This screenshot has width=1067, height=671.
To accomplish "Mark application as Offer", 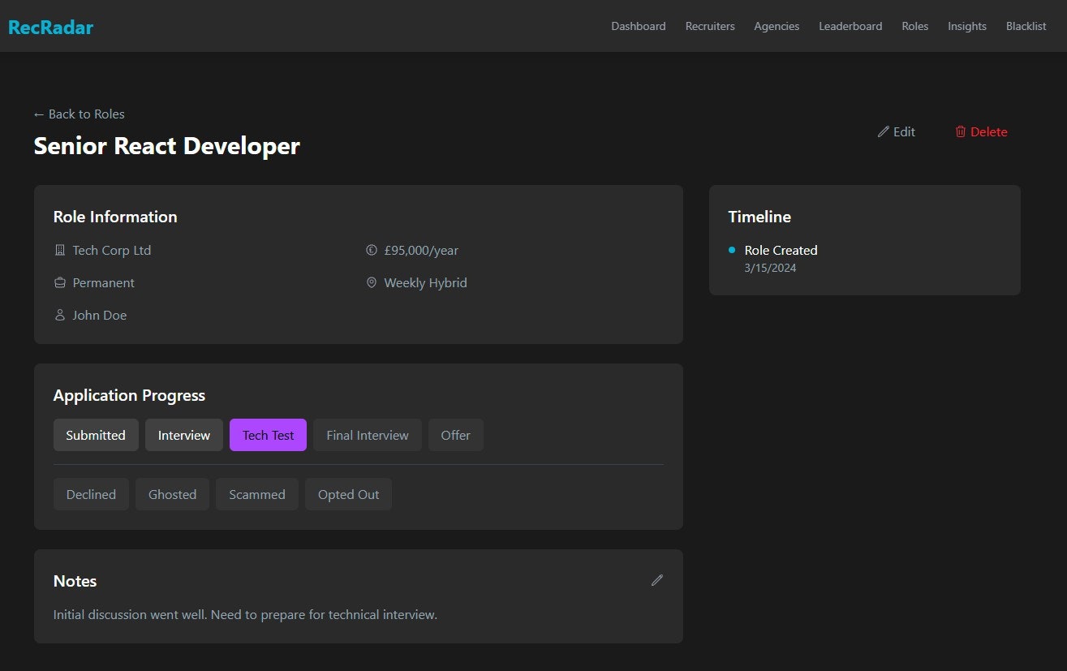I will pyautogui.click(x=455, y=435).
